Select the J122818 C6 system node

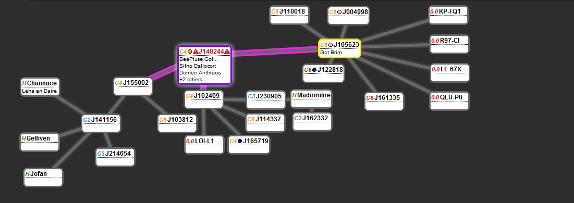323,73
